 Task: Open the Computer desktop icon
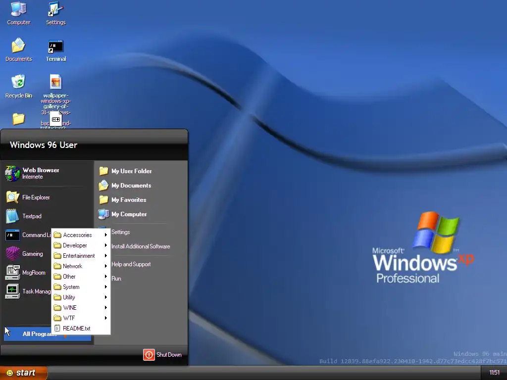18,9
